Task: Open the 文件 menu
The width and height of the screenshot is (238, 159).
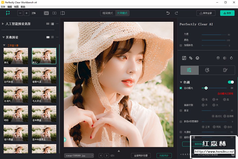Action: point(3,7)
